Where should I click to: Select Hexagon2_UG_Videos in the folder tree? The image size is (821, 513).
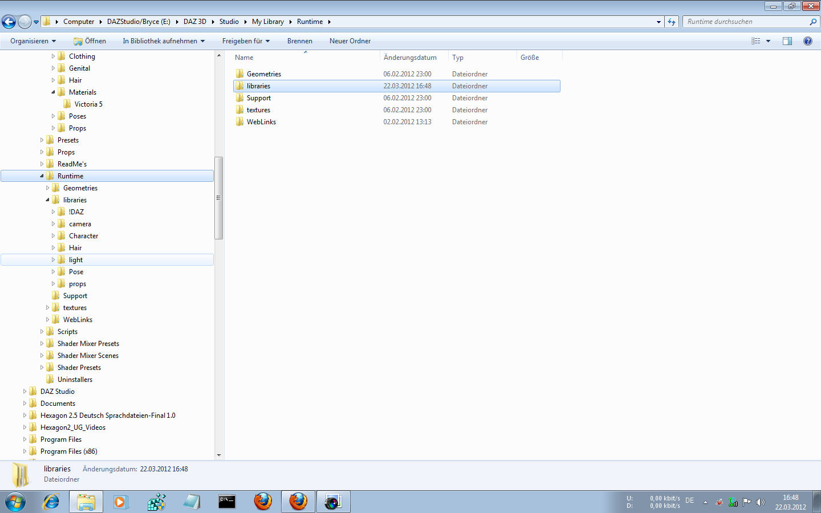(73, 427)
